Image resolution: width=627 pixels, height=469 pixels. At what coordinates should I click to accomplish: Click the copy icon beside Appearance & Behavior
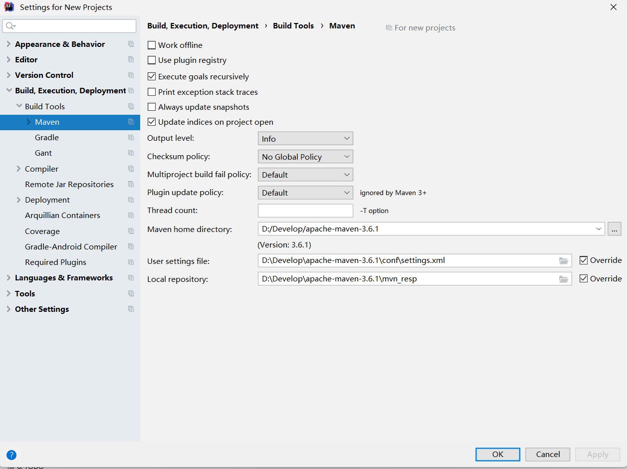131,44
